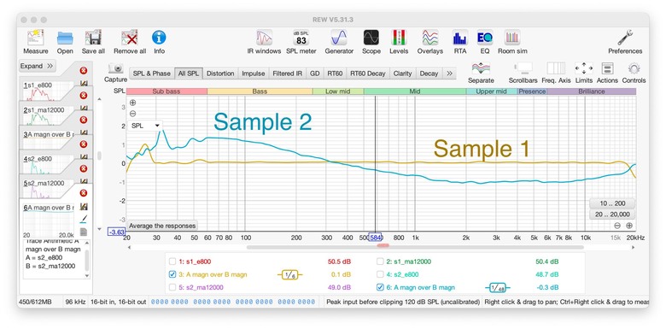Click Average the responses button
Image resolution: width=666 pixels, height=329 pixels.
(x=162, y=226)
